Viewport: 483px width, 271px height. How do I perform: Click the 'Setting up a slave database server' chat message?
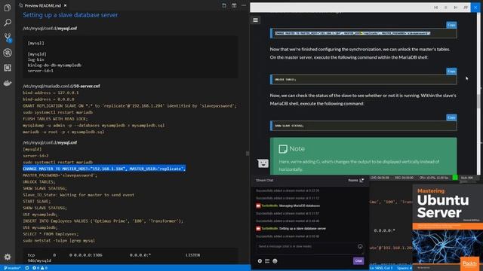tap(303, 229)
